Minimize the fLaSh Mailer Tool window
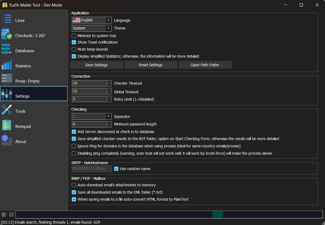The height and width of the screenshot is (225, 325). (x=285, y=5)
